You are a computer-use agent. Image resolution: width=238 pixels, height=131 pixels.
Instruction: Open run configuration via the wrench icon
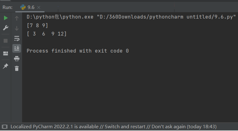[6, 28]
